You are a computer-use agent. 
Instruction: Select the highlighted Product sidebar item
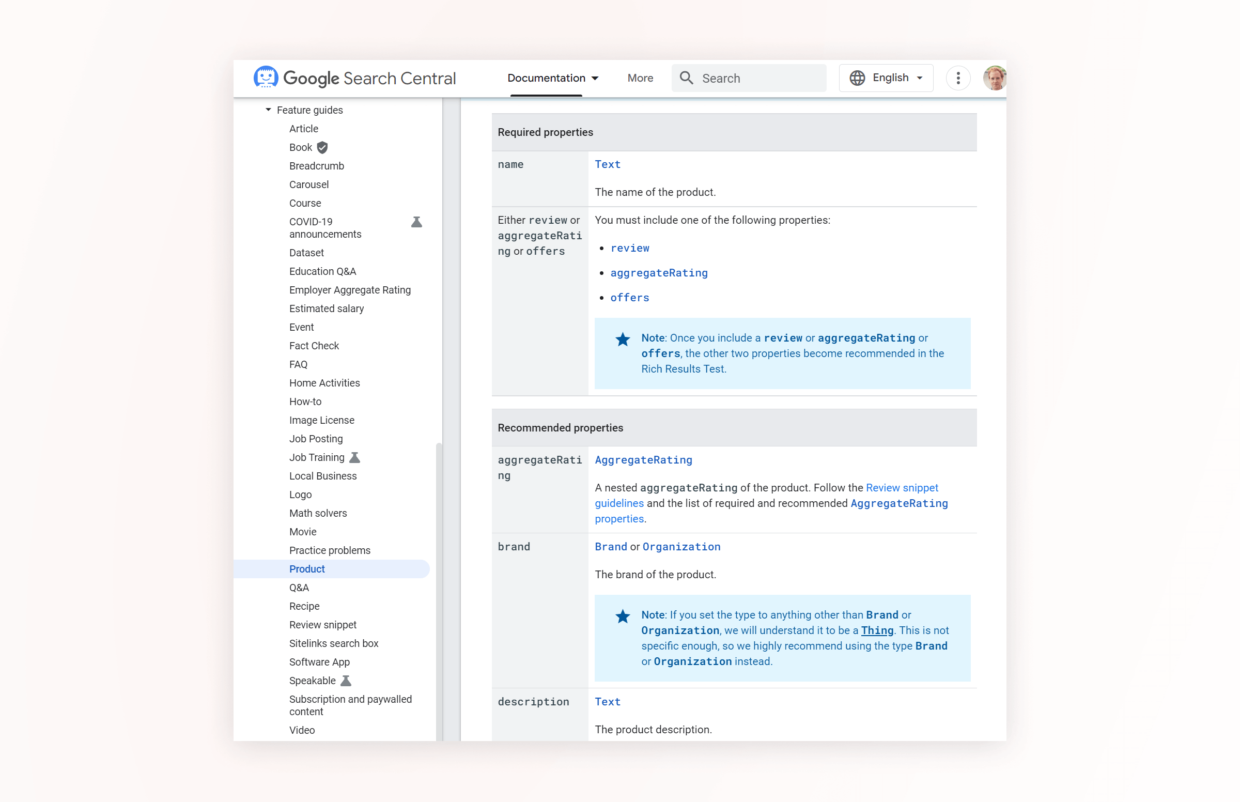[331, 569]
